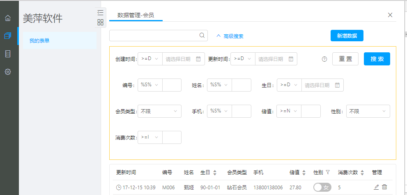Screen dimensions: 407x195
Task: Open the home icon in sidebar
Action: pyautogui.click(x=8, y=18)
